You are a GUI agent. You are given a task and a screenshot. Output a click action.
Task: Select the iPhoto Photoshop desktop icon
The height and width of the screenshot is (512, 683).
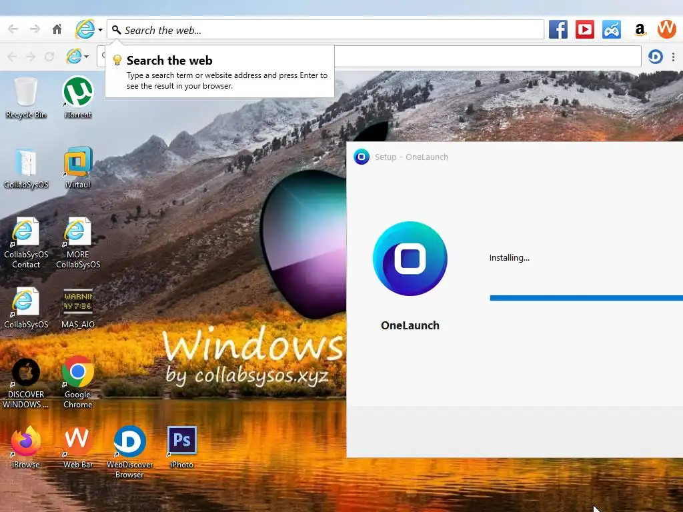pos(181,447)
